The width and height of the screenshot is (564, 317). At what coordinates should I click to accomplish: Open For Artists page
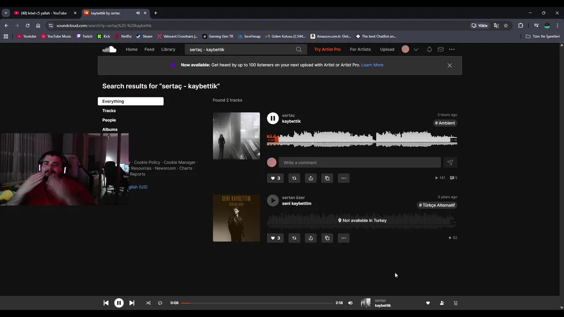tap(360, 49)
